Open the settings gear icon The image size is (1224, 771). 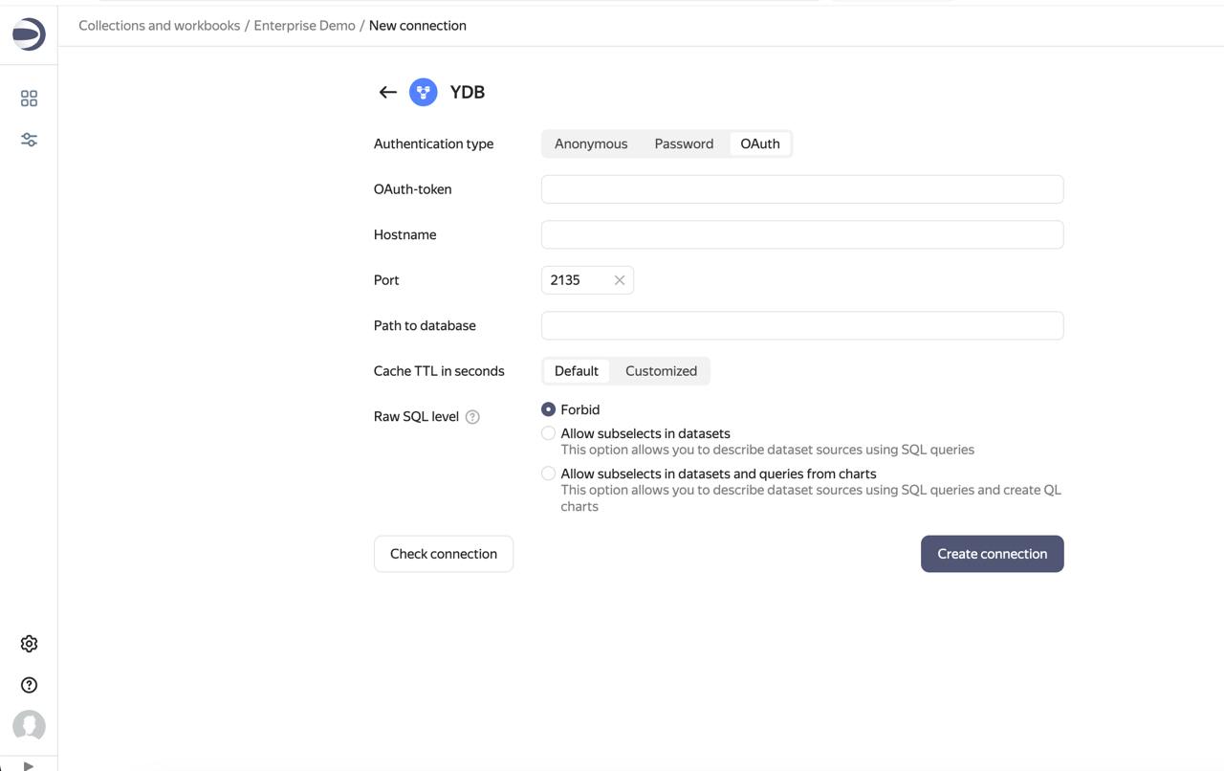point(28,643)
